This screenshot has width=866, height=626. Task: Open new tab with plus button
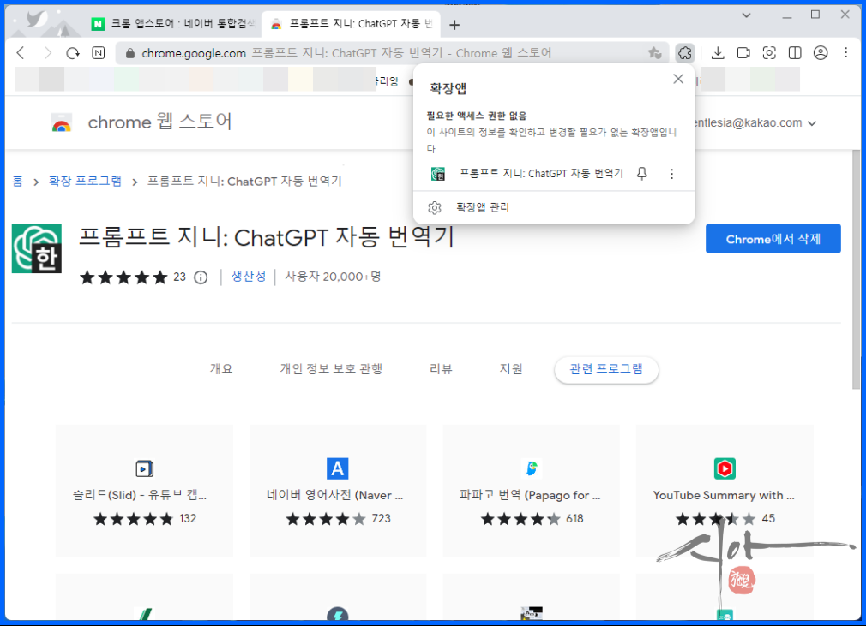tap(454, 25)
